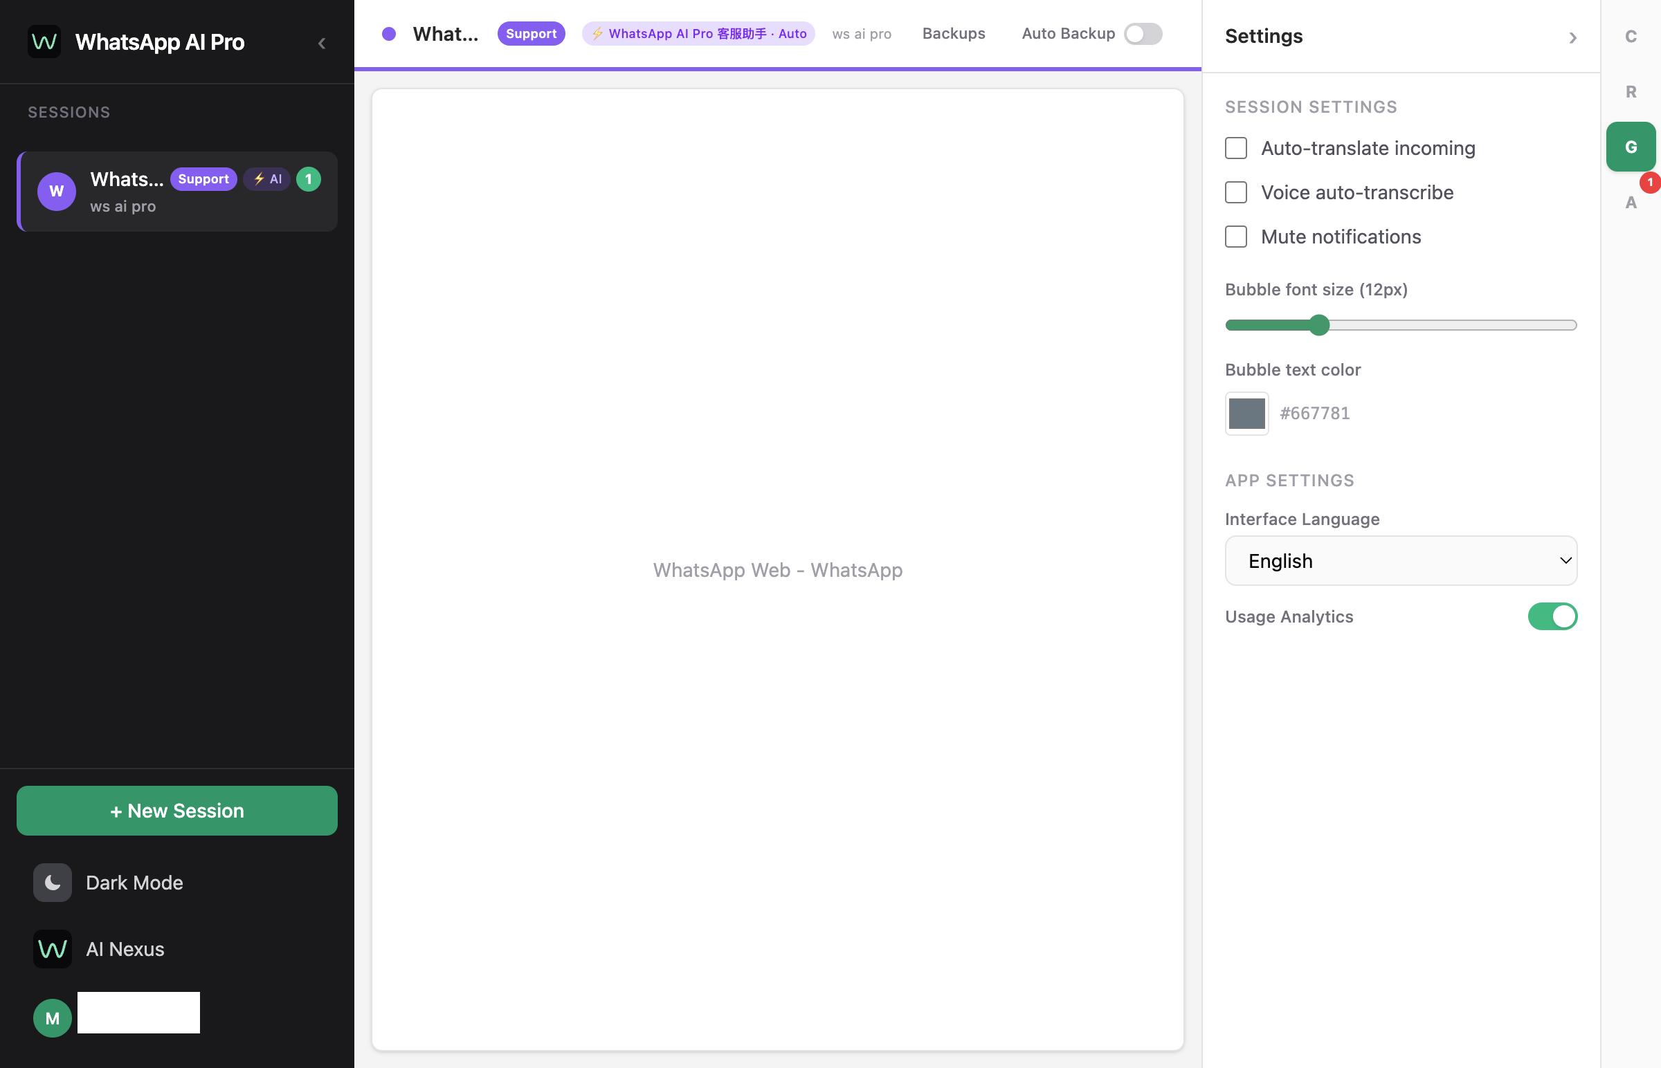Collapse the left sidebar with chevron
The height and width of the screenshot is (1068, 1661).
[x=322, y=43]
